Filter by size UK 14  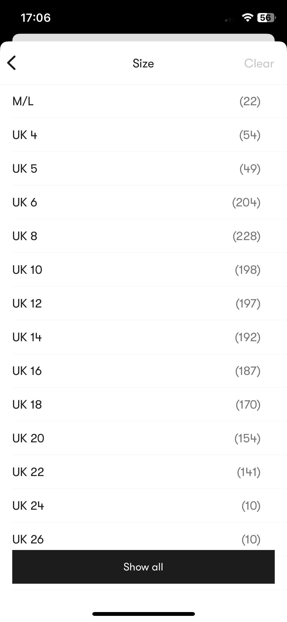point(143,337)
